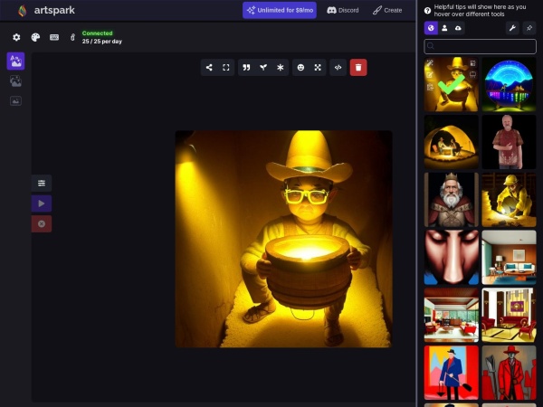Toggle the pin panel button

pos(529,28)
